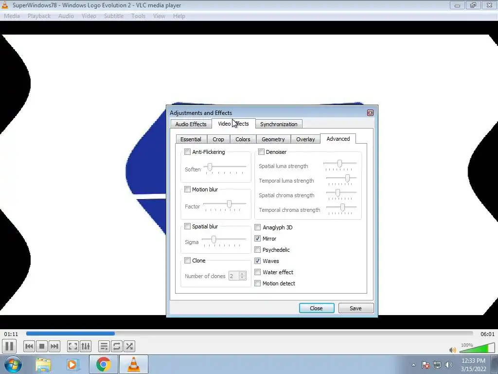Open the Media menu
The width and height of the screenshot is (498, 374).
(x=12, y=16)
